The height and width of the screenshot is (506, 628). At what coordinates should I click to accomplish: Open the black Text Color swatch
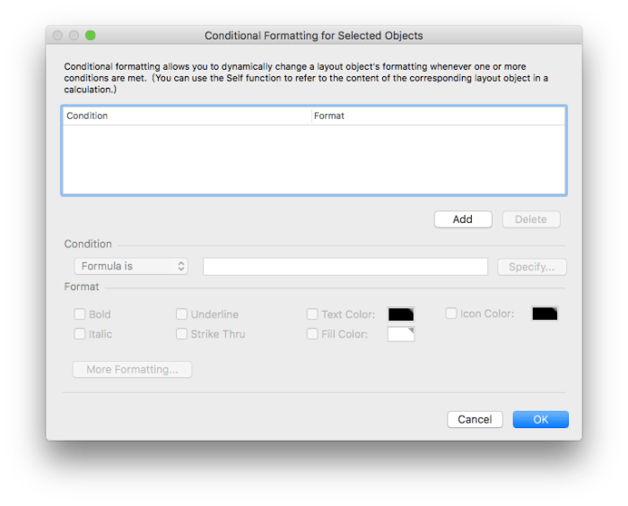(x=401, y=314)
